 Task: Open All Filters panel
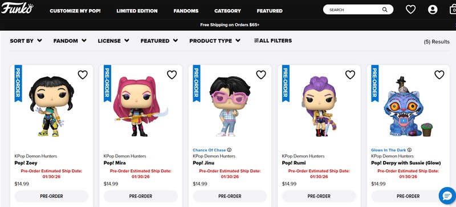[x=273, y=40]
